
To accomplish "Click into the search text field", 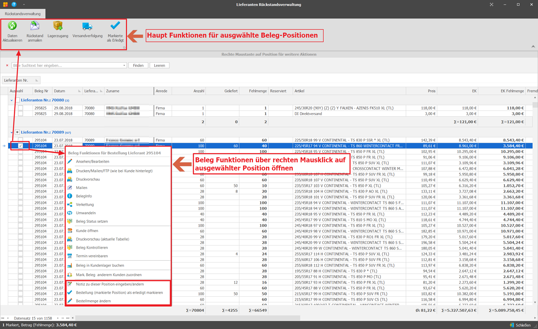I will [66, 66].
